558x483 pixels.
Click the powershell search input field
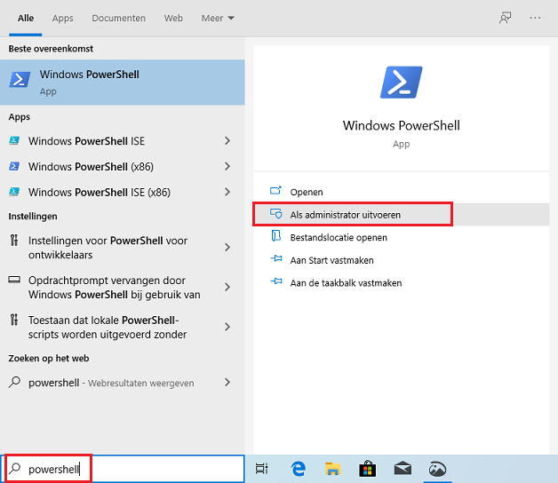[122, 469]
